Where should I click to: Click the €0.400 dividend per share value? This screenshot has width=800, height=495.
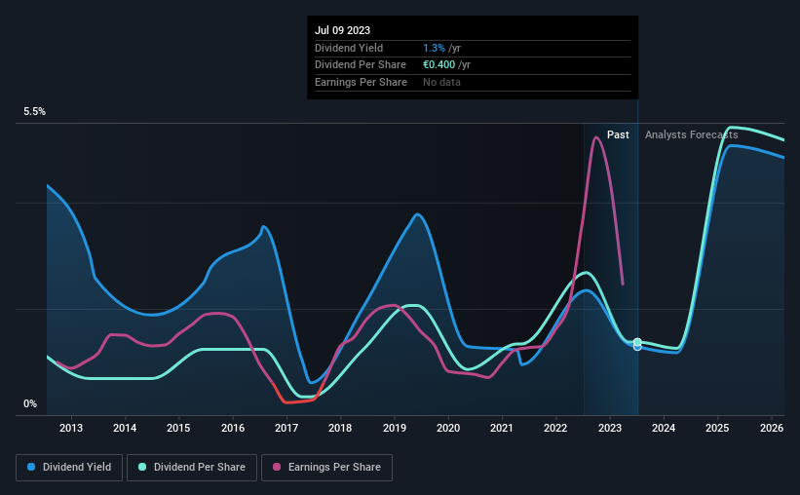[438, 65]
